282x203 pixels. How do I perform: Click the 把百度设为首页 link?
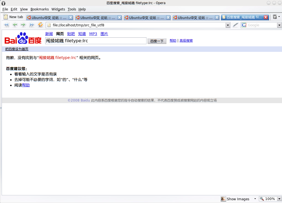[x=17, y=49]
